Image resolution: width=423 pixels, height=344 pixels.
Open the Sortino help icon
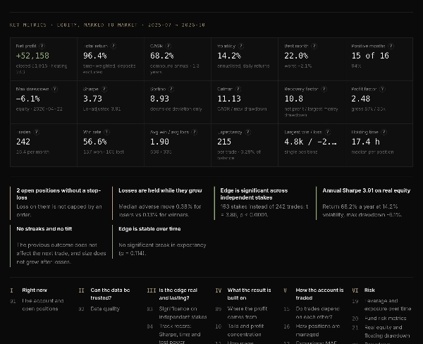(x=171, y=89)
